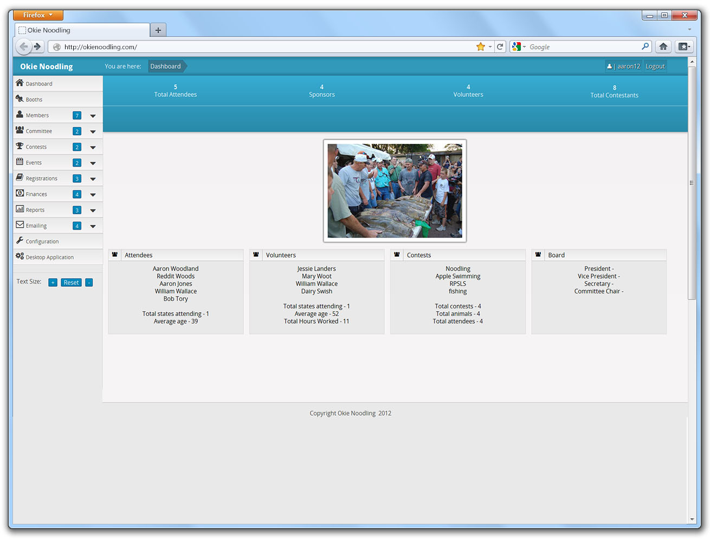Click the Members person icon

[x=20, y=114]
